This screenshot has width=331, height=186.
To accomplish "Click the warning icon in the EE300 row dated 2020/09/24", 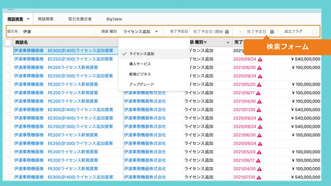I will pyautogui.click(x=260, y=118).
